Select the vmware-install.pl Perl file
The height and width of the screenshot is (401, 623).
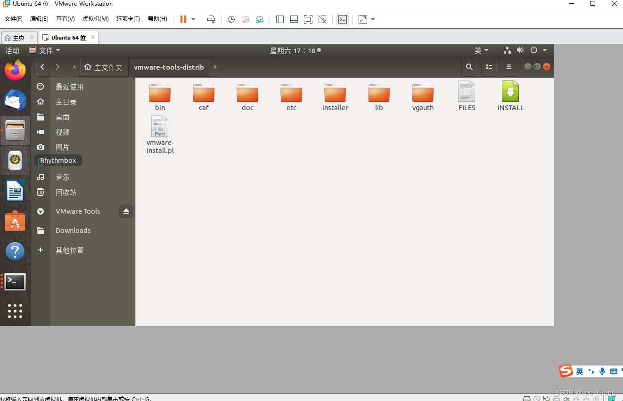(x=160, y=135)
